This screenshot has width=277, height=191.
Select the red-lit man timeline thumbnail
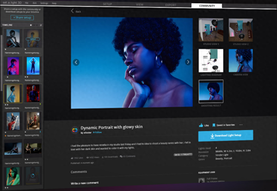(x=33, y=93)
